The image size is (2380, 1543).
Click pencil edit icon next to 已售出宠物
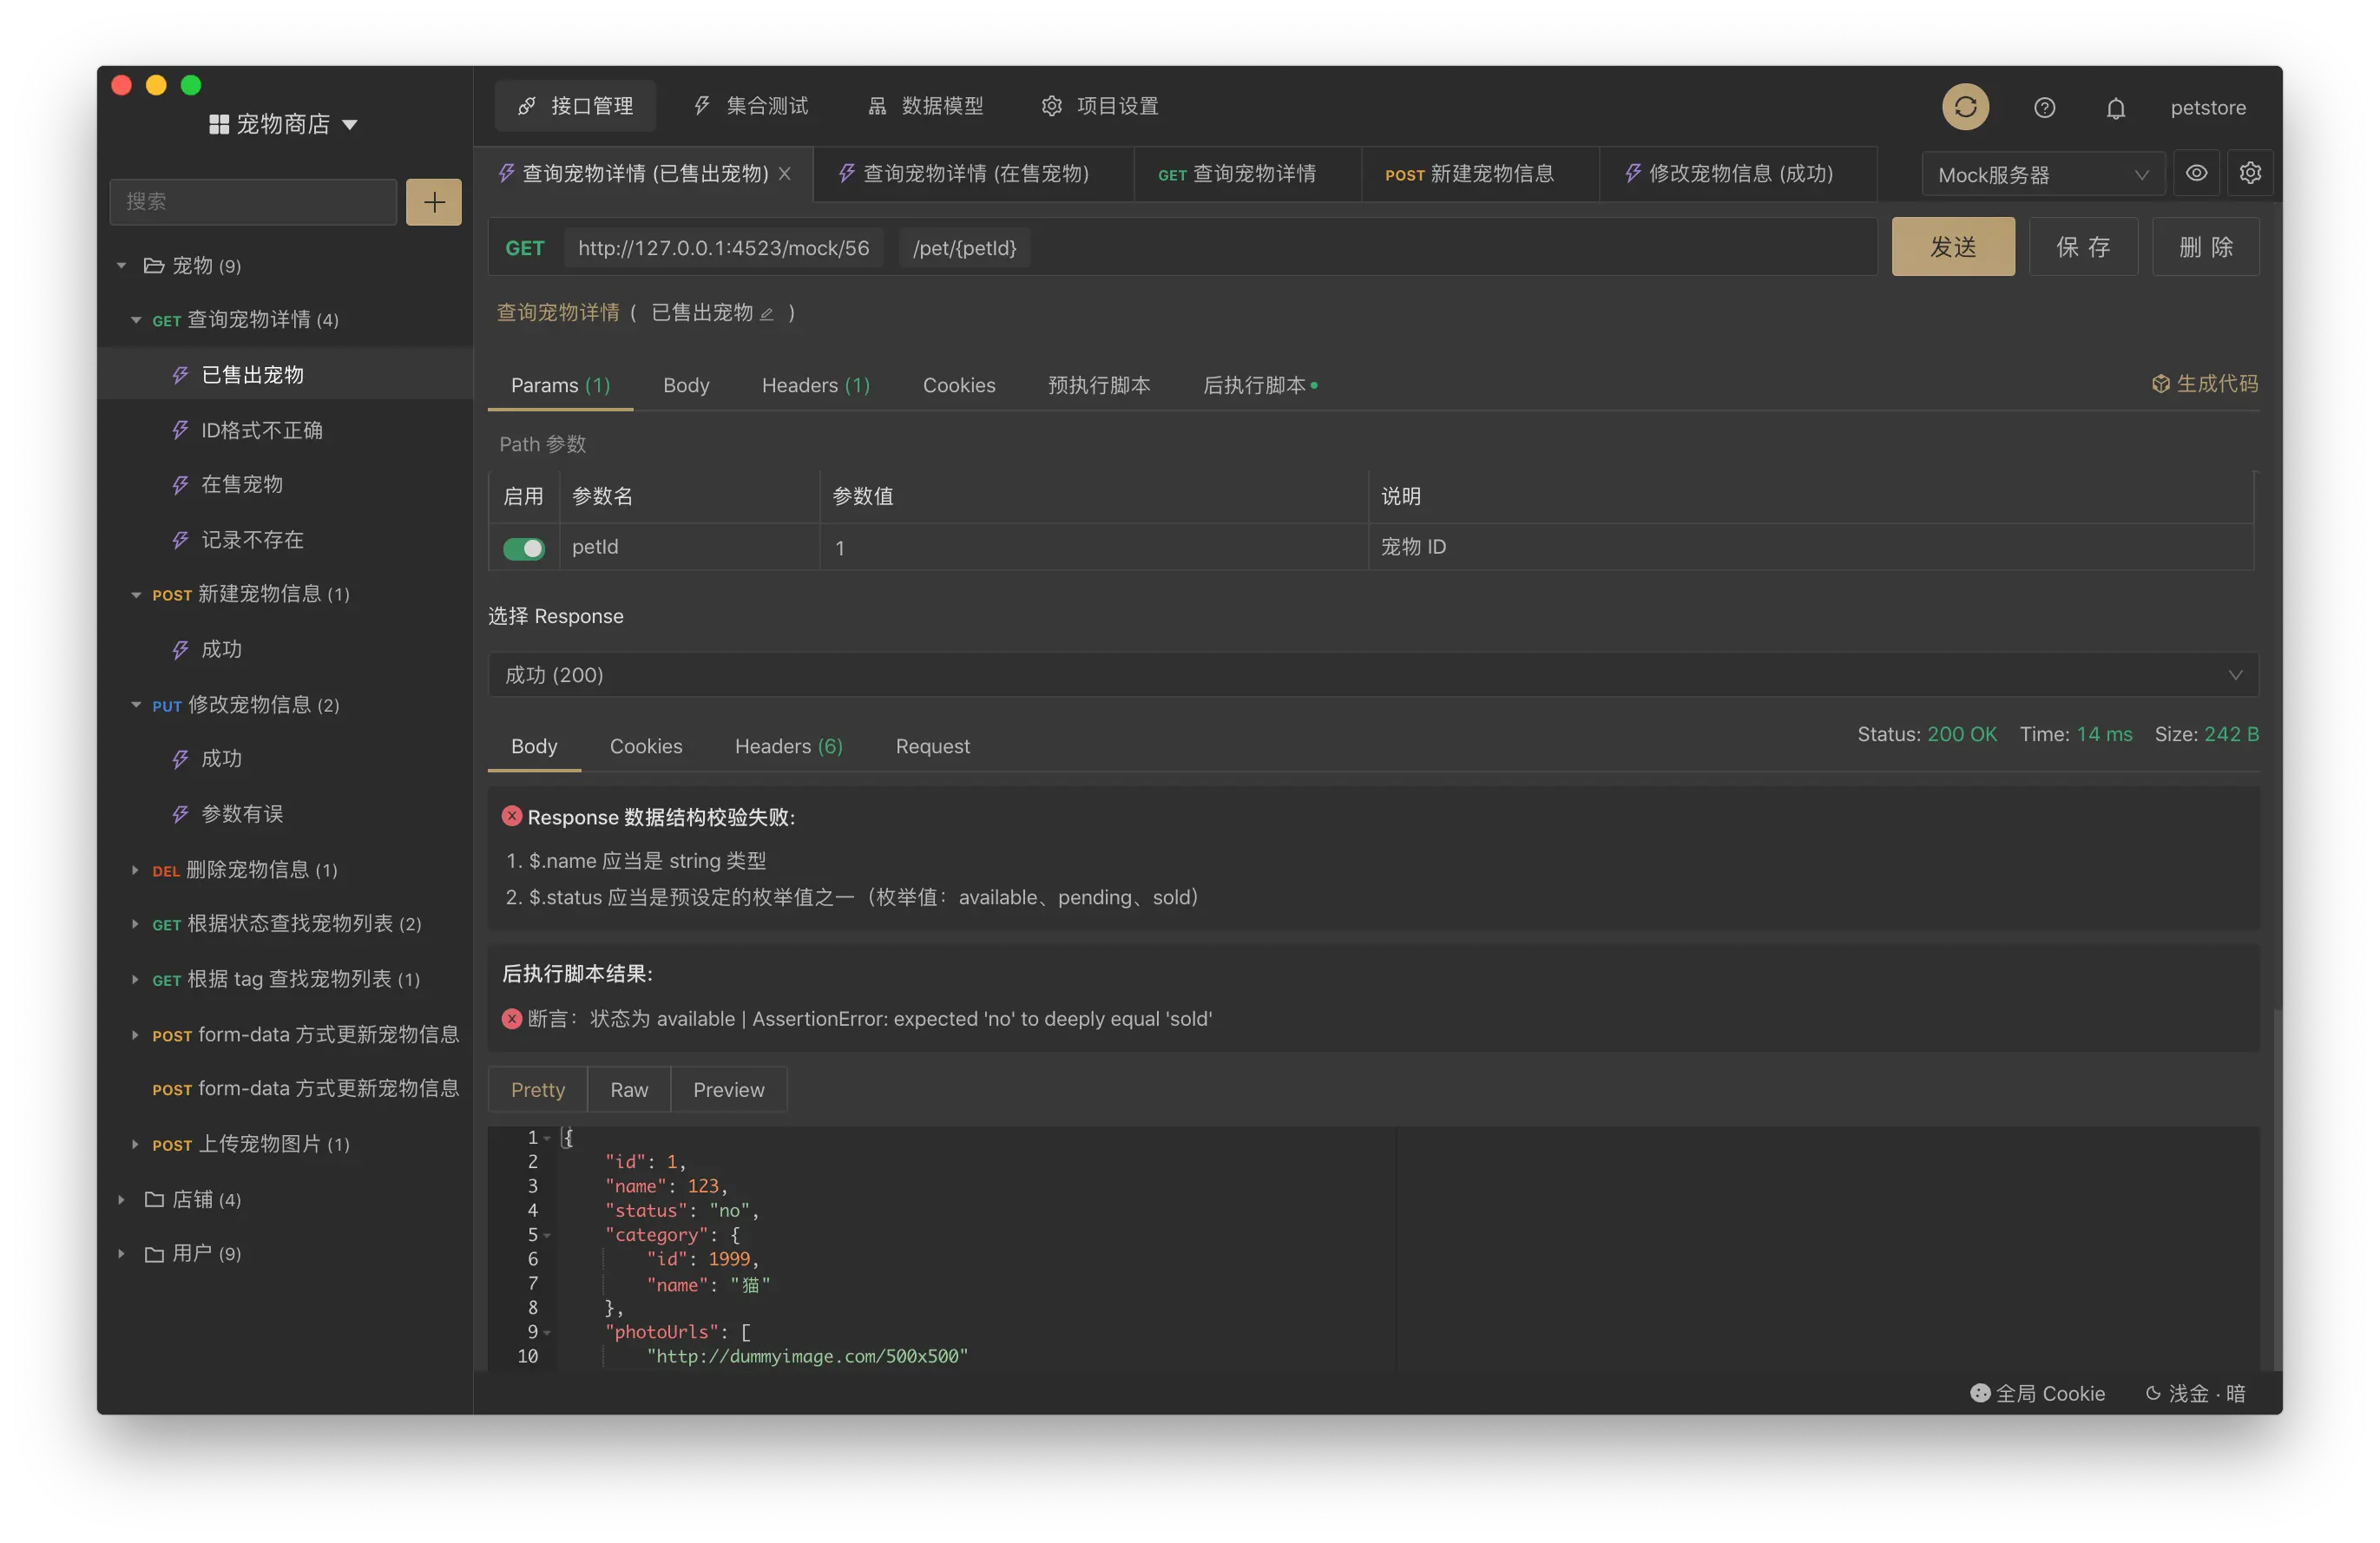(767, 314)
